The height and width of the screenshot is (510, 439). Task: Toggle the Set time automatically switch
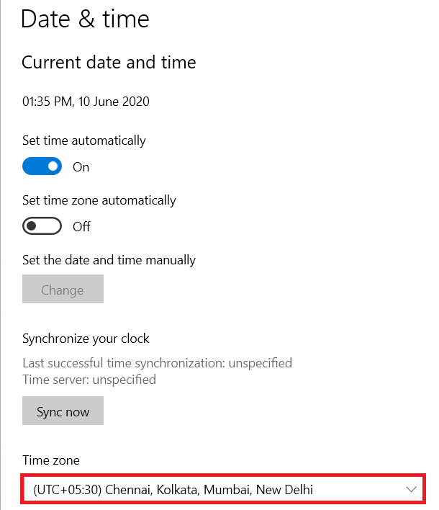click(x=42, y=167)
